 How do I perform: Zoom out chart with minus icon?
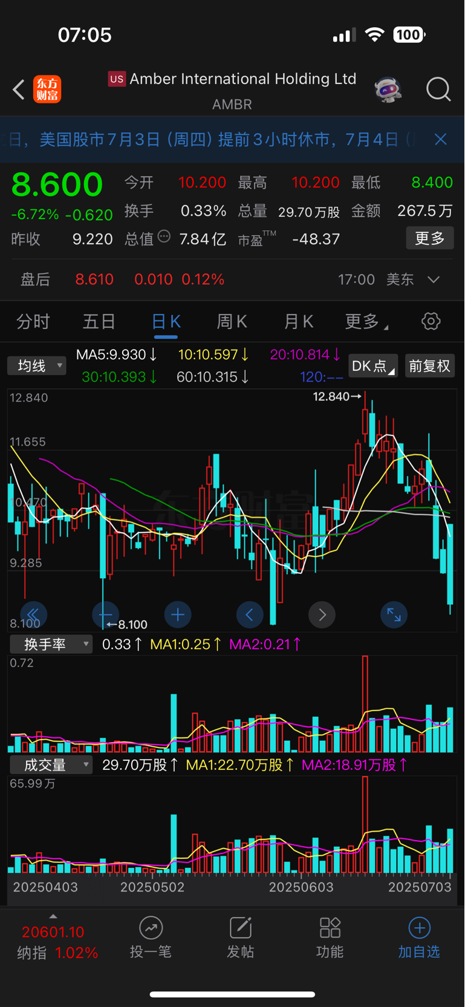105,615
